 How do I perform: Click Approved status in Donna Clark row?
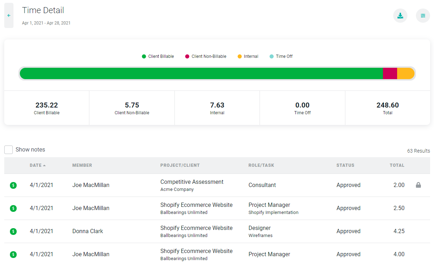pos(349,231)
